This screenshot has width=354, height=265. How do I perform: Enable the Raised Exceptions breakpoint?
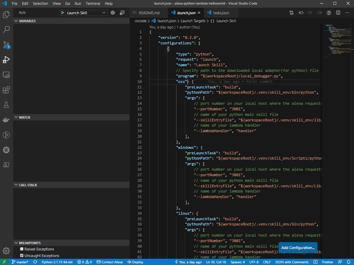coord(22,249)
